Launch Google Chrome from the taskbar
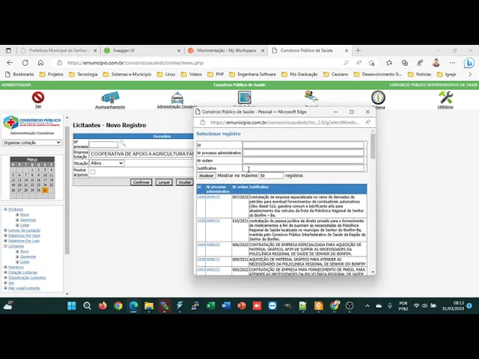 pyautogui.click(x=118, y=306)
